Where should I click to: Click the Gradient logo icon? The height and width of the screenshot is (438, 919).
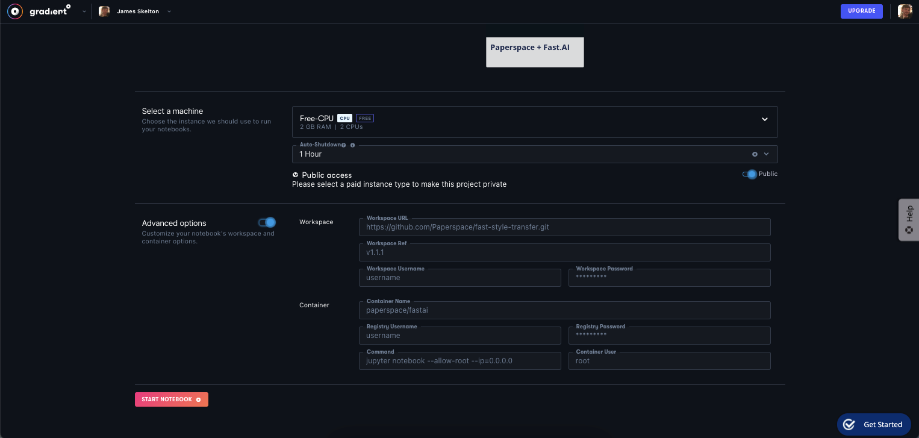click(15, 11)
